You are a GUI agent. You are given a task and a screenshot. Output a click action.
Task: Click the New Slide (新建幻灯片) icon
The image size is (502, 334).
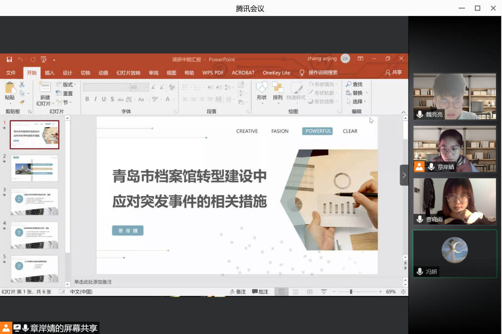(45, 88)
